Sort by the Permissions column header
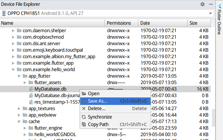Image resolution: width=223 pixels, height=140 pixels. click(x=119, y=23)
